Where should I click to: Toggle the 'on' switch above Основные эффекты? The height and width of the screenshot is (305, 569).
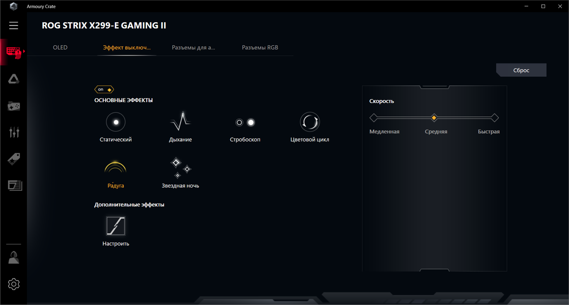[x=104, y=89]
